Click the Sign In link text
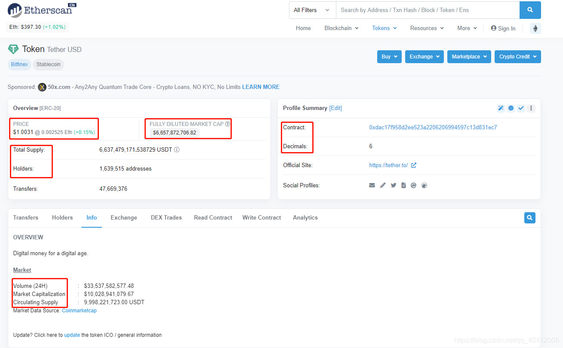Image resolution: width=563 pixels, height=348 pixels. coord(507,29)
